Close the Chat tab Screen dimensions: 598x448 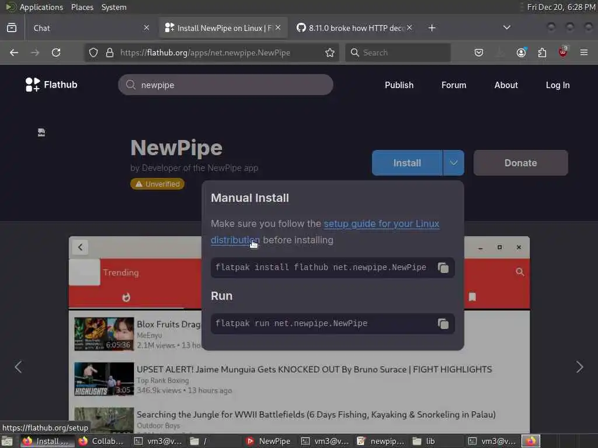(147, 27)
